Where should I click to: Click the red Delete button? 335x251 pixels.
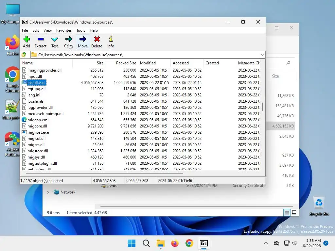[x=97, y=42]
